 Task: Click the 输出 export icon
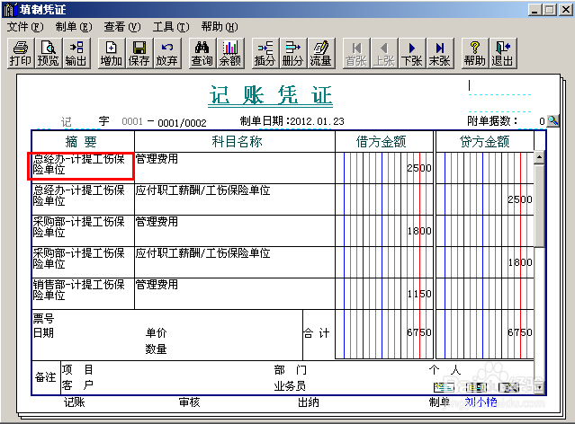coord(76,54)
